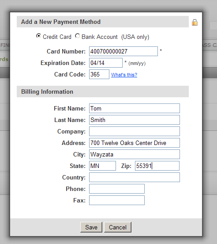Click the orange padlock security icon
Viewport: 217px width, 244px height.
[195, 22]
